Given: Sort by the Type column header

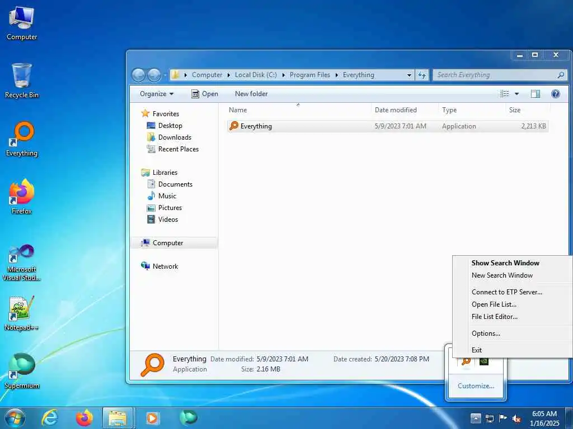Looking at the screenshot, I should click(x=472, y=110).
